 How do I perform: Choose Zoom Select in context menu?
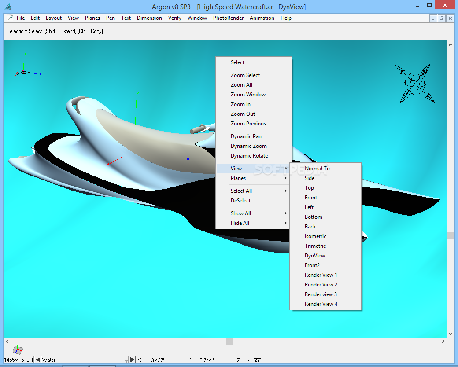[x=253, y=75]
